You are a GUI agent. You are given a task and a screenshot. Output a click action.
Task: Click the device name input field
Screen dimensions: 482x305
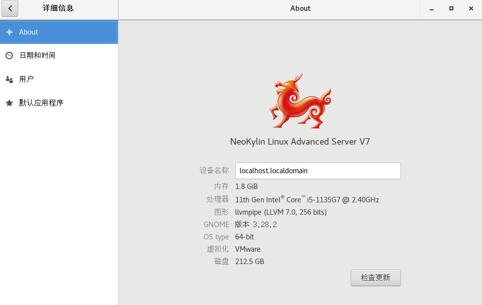[x=318, y=171]
